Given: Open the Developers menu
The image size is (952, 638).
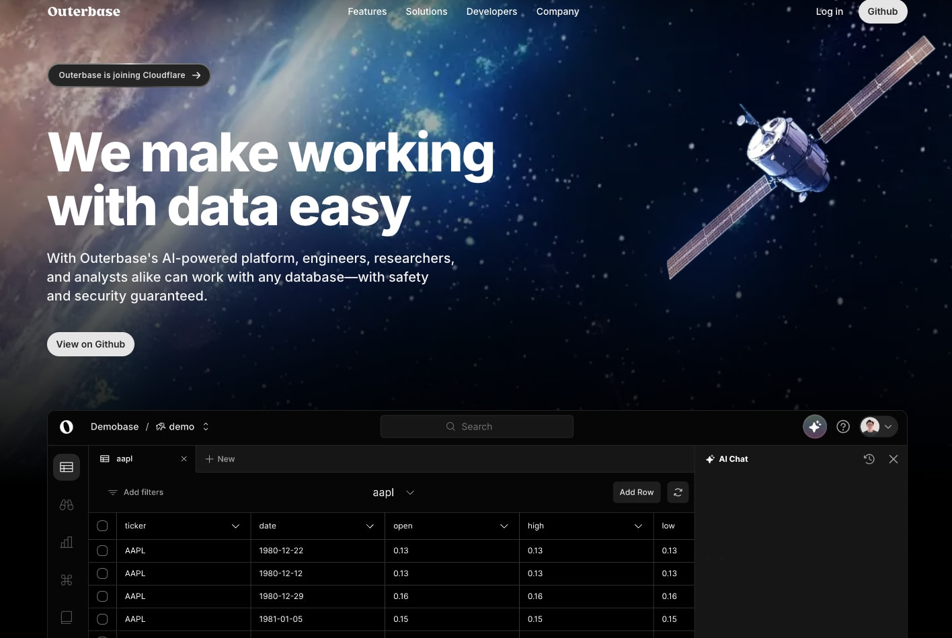Looking at the screenshot, I should tap(491, 11).
